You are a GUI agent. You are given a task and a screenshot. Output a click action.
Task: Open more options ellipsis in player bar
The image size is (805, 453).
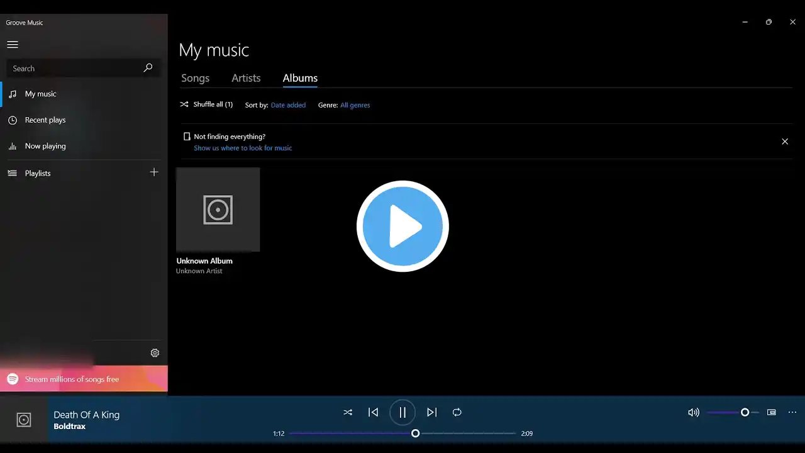click(x=792, y=412)
